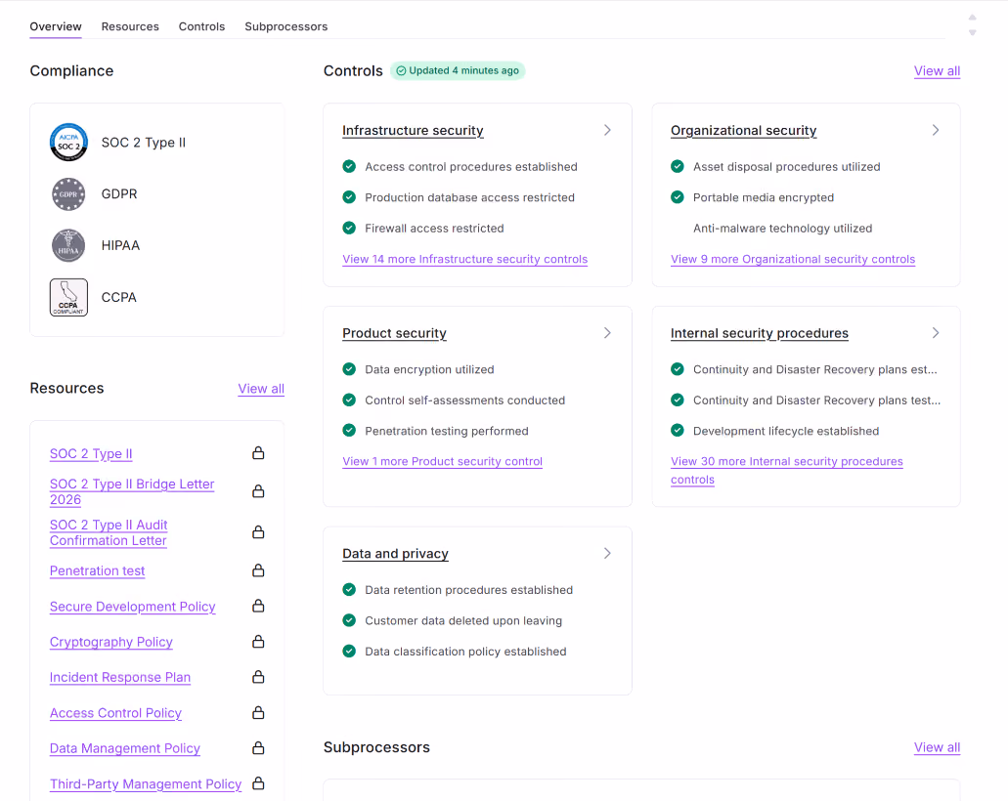This screenshot has width=1008, height=801.
Task: Click the scroll down arrow at top right
Action: tap(972, 32)
